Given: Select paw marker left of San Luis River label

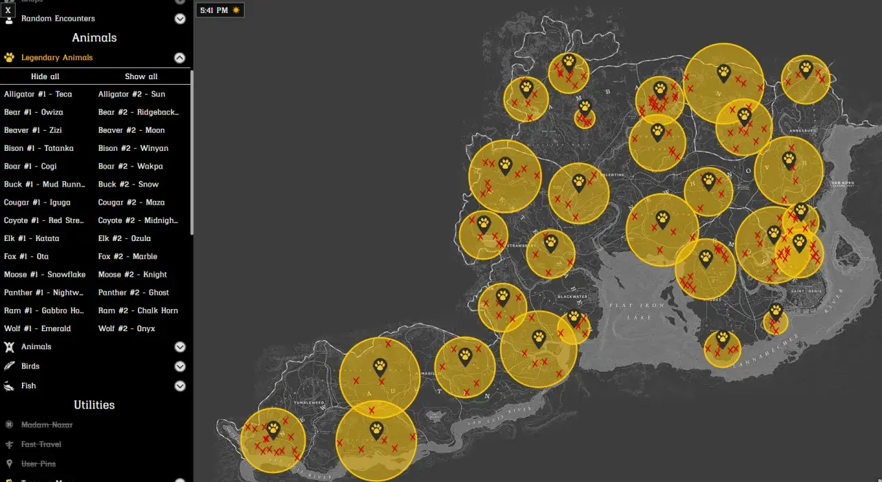Looking at the screenshot, I should point(376,431).
